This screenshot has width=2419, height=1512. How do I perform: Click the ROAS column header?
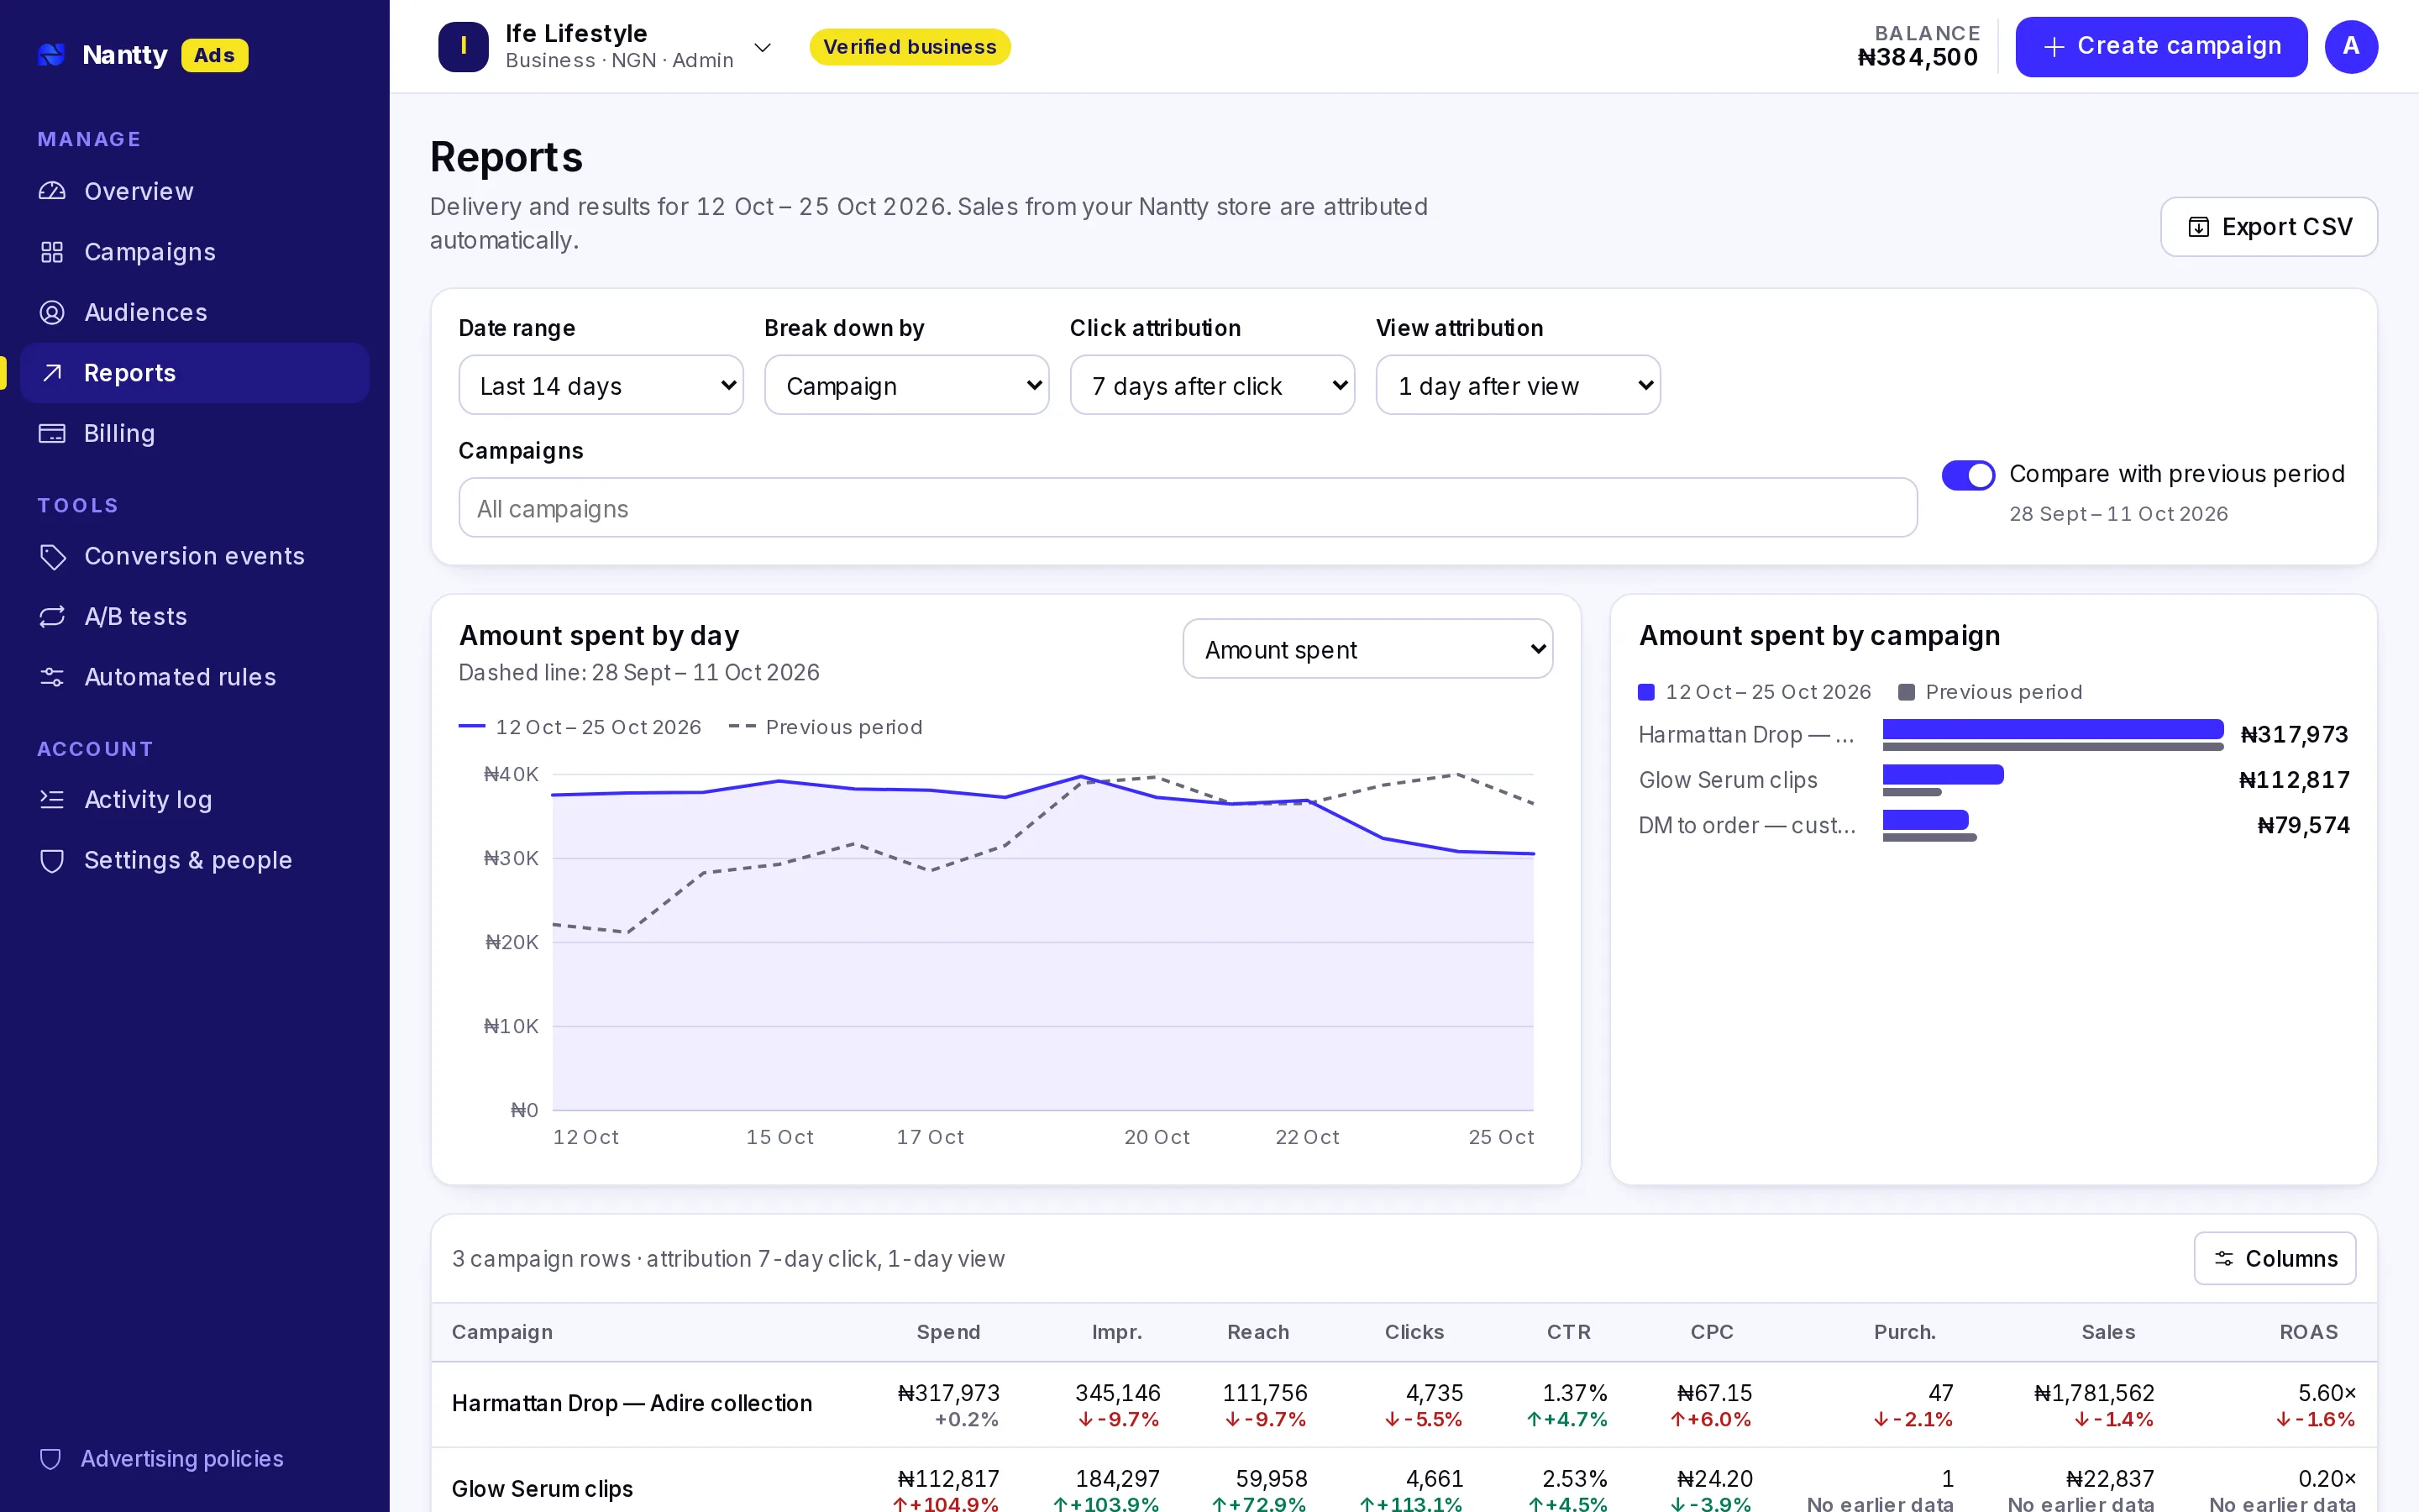(x=2308, y=1332)
